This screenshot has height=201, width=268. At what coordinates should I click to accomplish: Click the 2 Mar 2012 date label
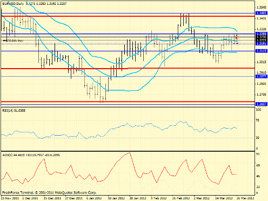(202, 198)
